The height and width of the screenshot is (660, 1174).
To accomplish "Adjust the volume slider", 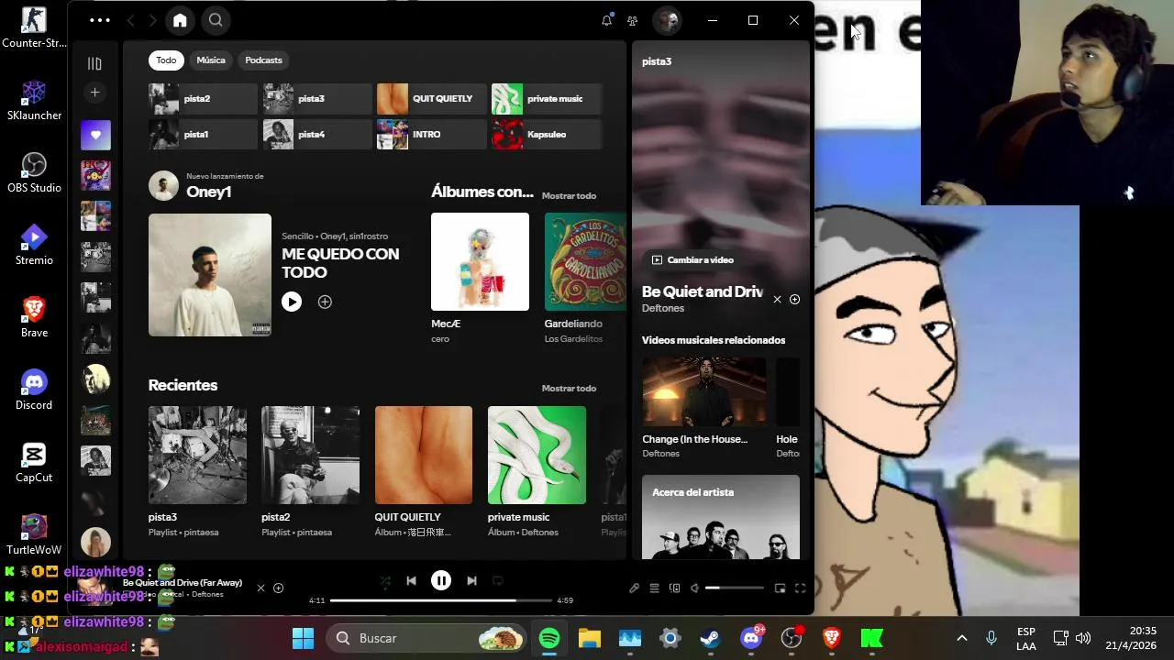I will 735,588.
